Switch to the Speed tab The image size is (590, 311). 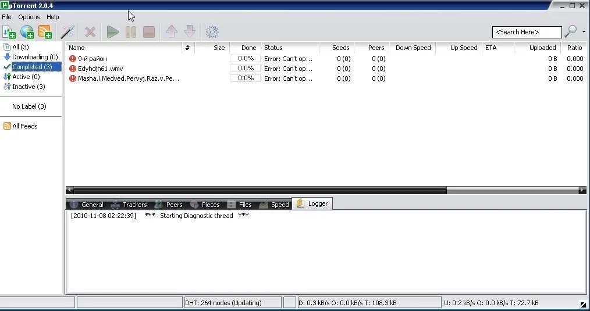tap(274, 205)
